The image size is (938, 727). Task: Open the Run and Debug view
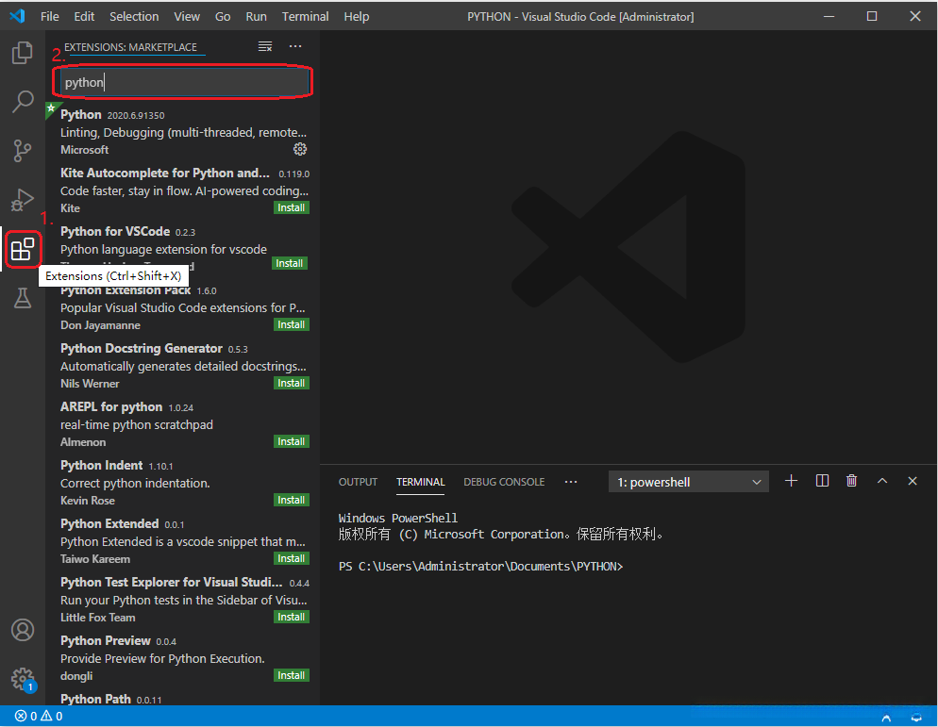pyautogui.click(x=23, y=200)
